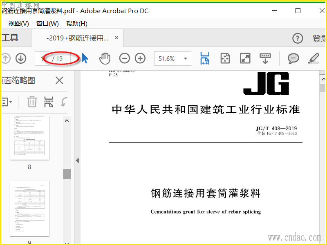
Task: Go to previous page arrow
Action: 6,58
